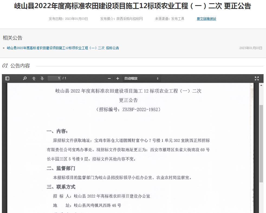
Task: Click the page scrollbar up arrow
Action: (x=261, y=85)
